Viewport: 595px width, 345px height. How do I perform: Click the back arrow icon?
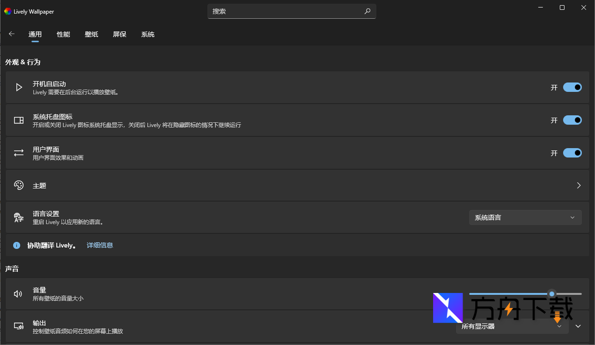[x=12, y=34]
